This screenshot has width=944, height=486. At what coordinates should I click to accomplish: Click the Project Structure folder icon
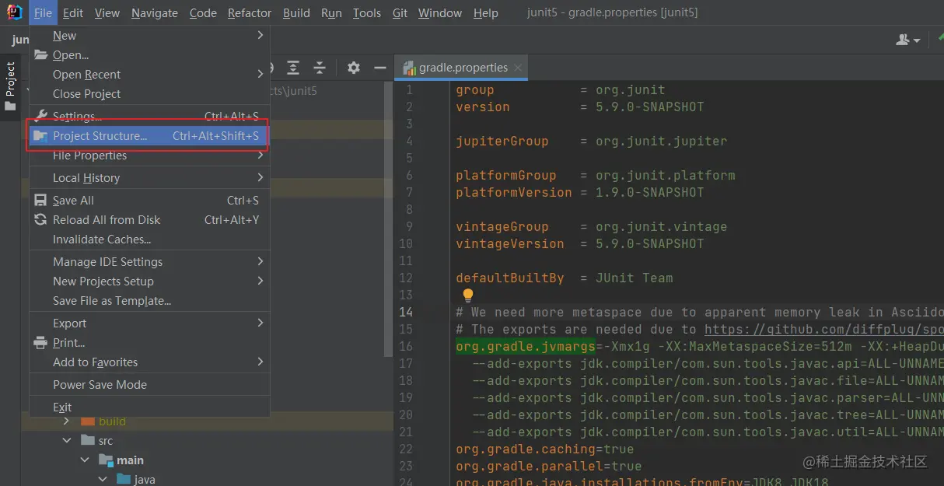click(x=40, y=136)
